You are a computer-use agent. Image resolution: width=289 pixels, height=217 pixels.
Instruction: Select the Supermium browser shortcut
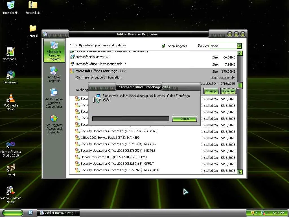[x=11, y=77]
